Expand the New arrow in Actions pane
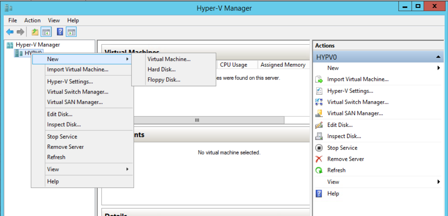This screenshot has width=448, height=216. (439, 68)
